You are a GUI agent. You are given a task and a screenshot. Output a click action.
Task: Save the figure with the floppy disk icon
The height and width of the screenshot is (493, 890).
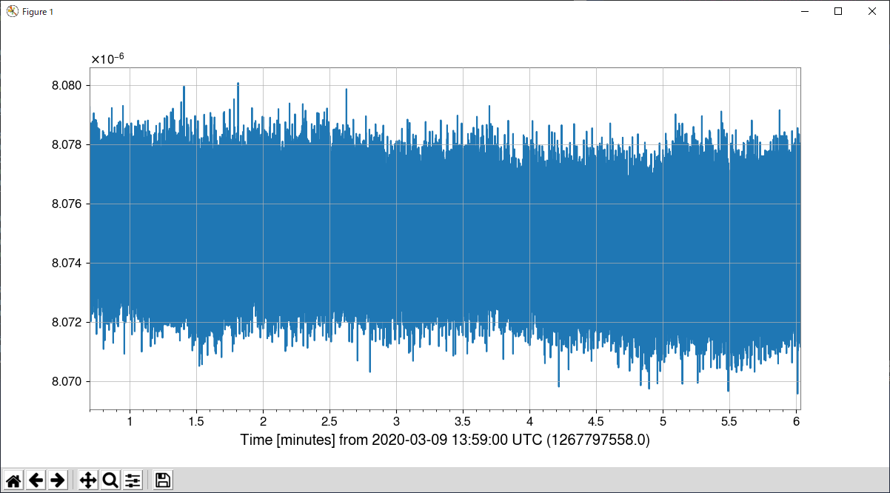163,480
